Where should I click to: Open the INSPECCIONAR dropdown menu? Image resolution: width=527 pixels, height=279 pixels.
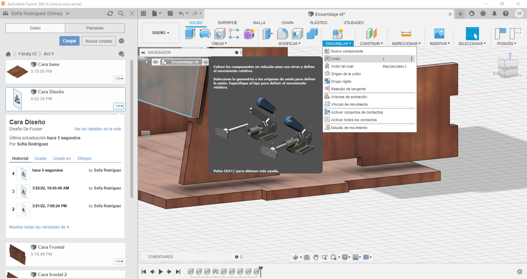coord(406,44)
